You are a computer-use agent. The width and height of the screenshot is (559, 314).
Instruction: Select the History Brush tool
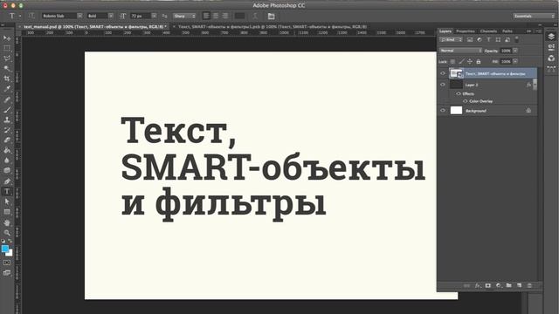pos(7,130)
